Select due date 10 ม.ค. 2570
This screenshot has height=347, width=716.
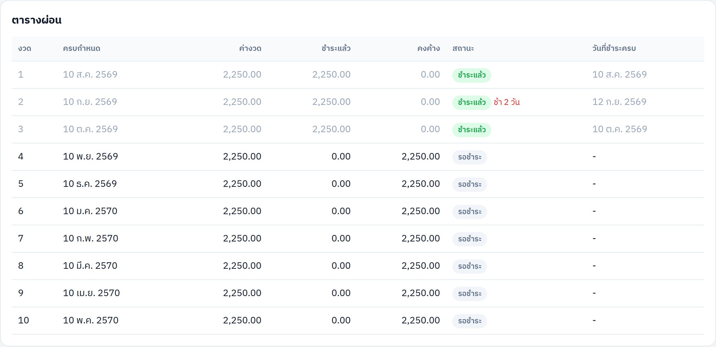tap(90, 211)
